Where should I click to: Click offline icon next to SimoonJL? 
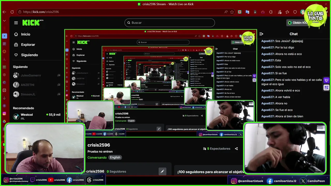(x=59, y=94)
